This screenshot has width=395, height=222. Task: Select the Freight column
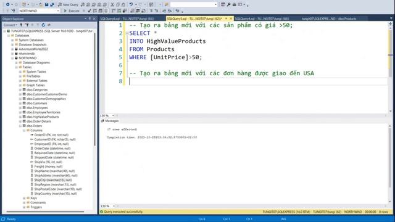[48, 166]
